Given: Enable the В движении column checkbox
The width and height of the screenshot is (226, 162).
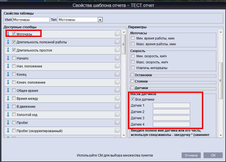Looking at the screenshot, I should (x=14, y=106).
